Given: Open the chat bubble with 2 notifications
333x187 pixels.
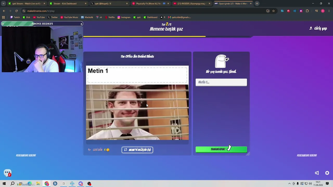Looking at the screenshot, I should pyautogui.click(x=8, y=173).
